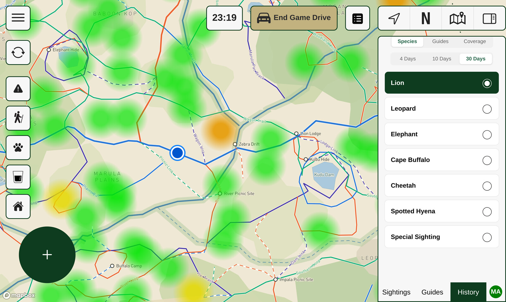
Task: Switch to the Species tab
Action: 407,41
